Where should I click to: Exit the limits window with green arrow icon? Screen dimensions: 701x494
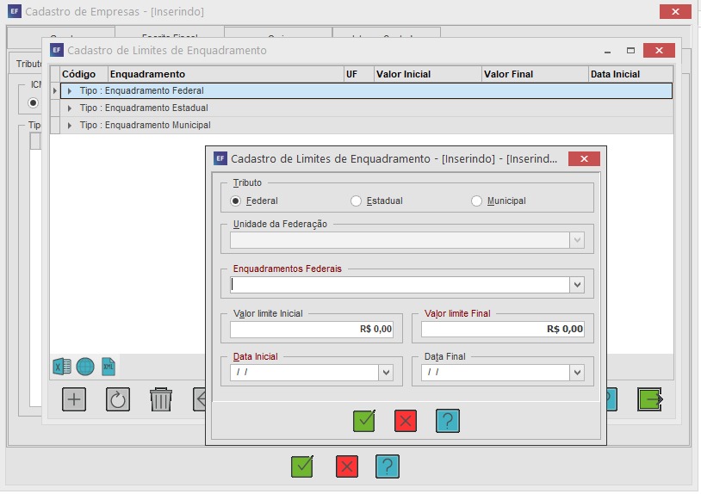click(649, 399)
